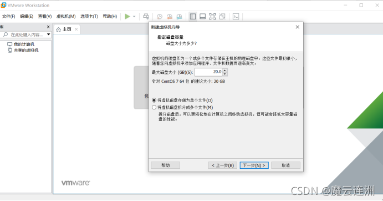Click the green Power On play icon

point(127,17)
